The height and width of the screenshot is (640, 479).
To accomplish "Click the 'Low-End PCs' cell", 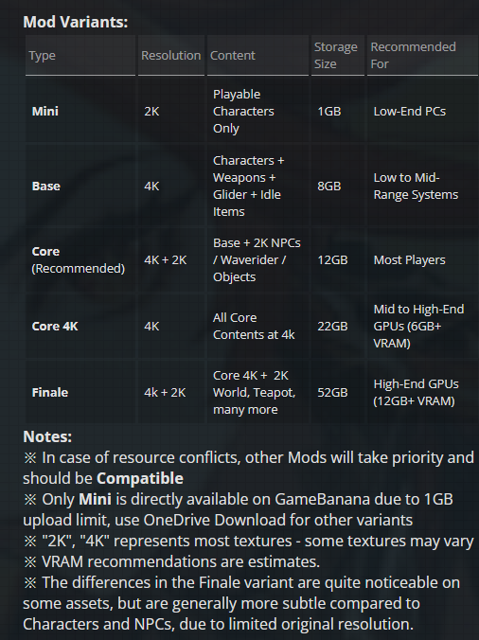I will (x=410, y=111).
